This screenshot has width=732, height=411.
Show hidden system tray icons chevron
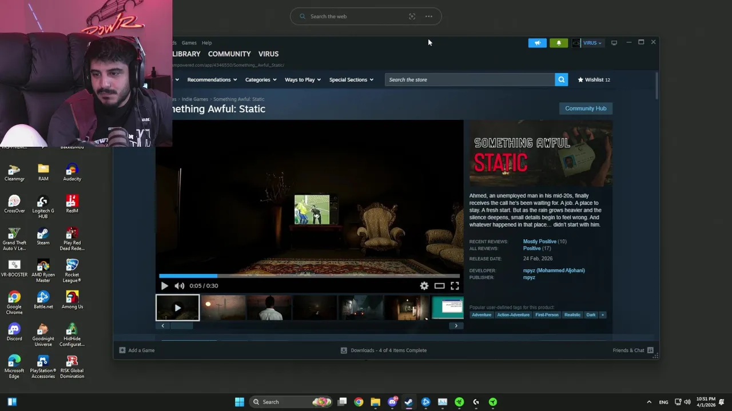(x=649, y=402)
